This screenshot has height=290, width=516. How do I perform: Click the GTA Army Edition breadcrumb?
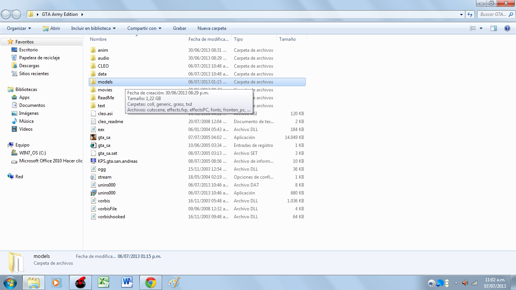[x=60, y=14]
